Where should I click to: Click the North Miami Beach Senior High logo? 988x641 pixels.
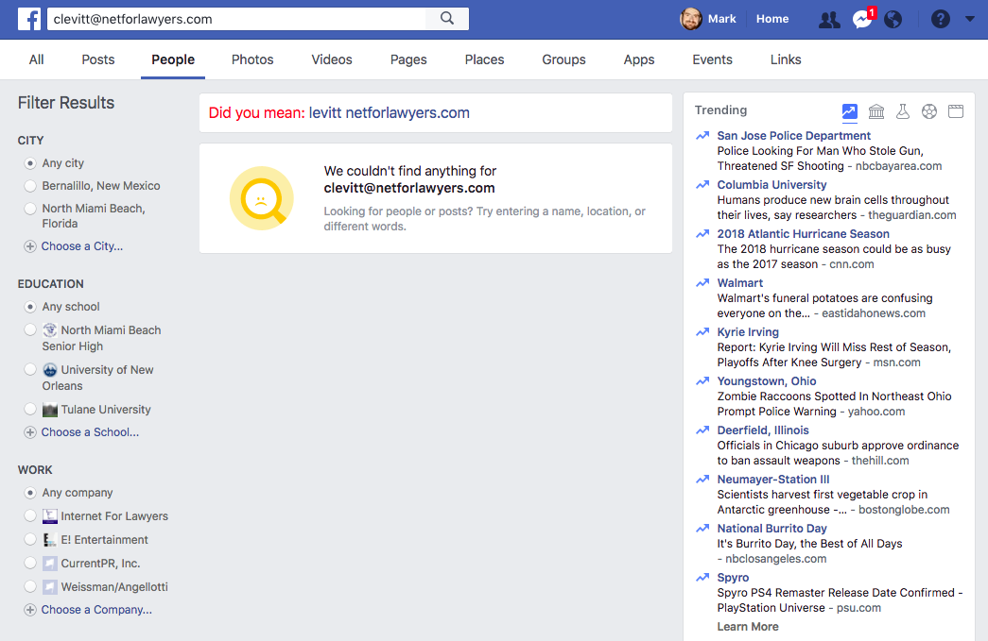coord(50,329)
